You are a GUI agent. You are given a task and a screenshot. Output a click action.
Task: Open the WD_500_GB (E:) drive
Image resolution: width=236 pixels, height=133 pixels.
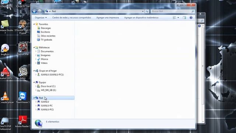48,90
